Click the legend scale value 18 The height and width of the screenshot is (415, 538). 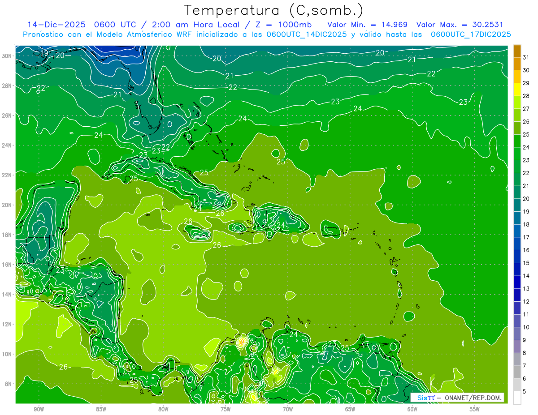(526, 224)
